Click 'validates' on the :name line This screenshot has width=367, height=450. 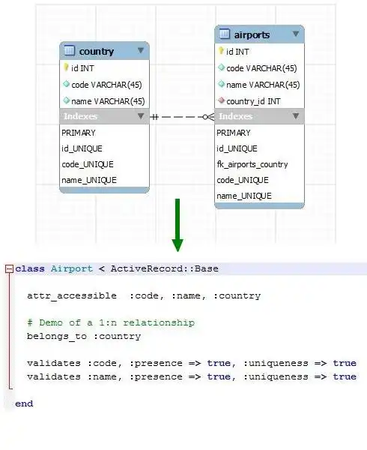point(54,376)
